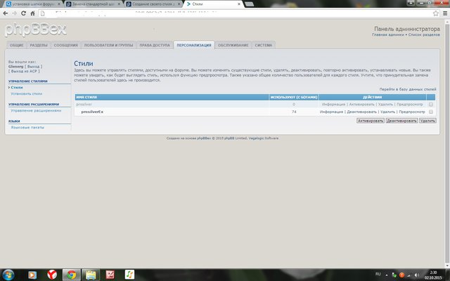Bookmark this page with the star icon
Screen dimensions: 450x281
(436, 13)
